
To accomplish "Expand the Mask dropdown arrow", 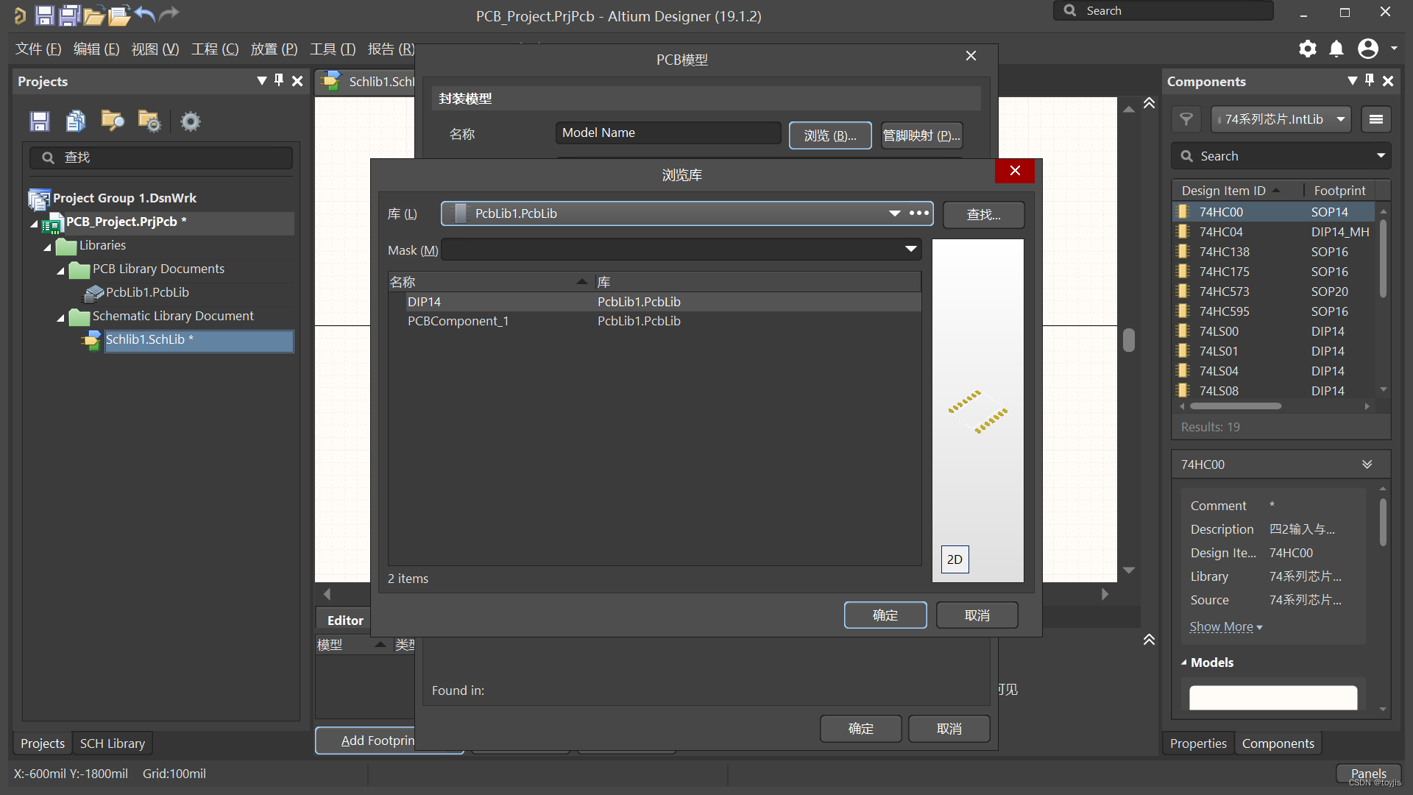I will pyautogui.click(x=910, y=250).
